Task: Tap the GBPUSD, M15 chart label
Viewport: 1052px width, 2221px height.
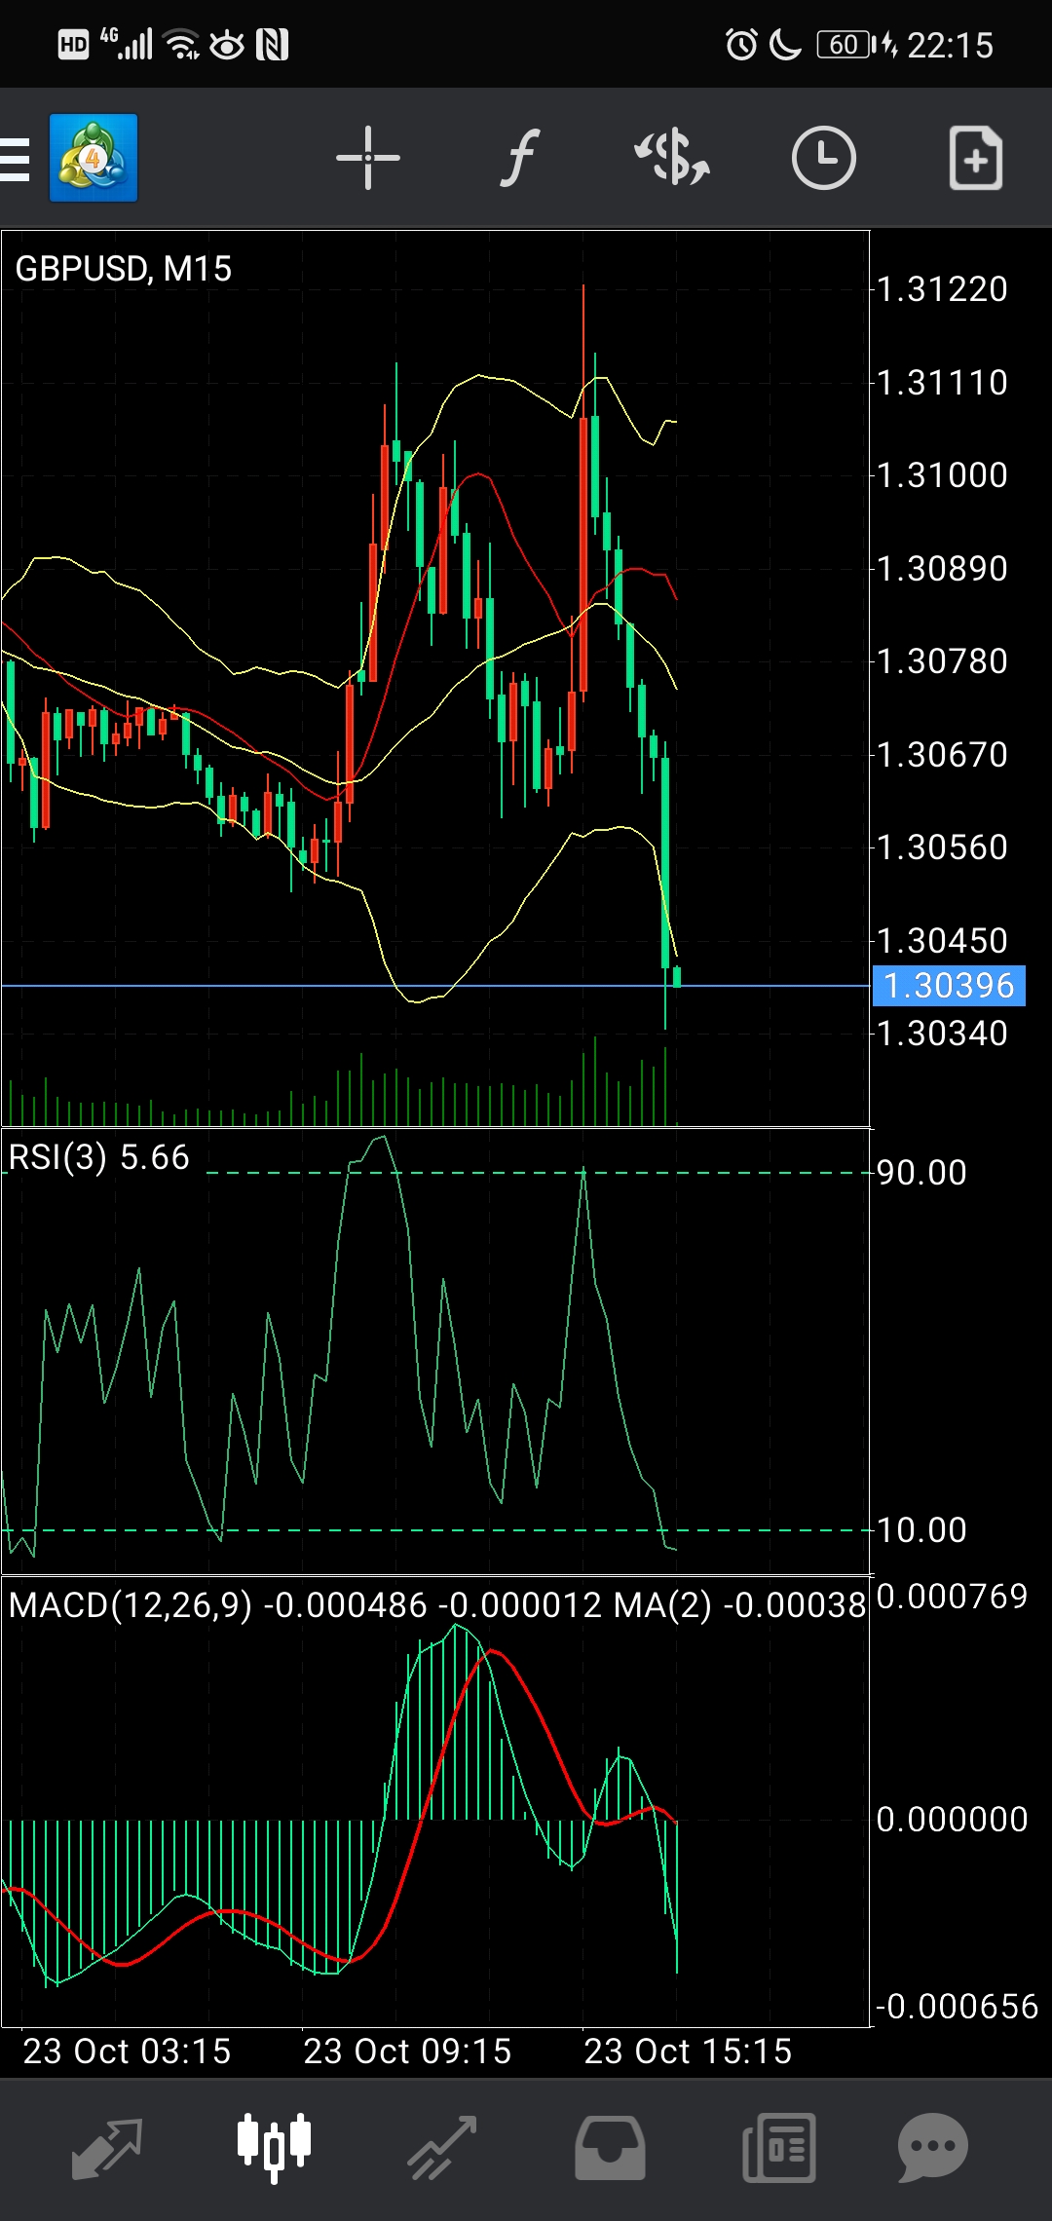Action: 124,269
